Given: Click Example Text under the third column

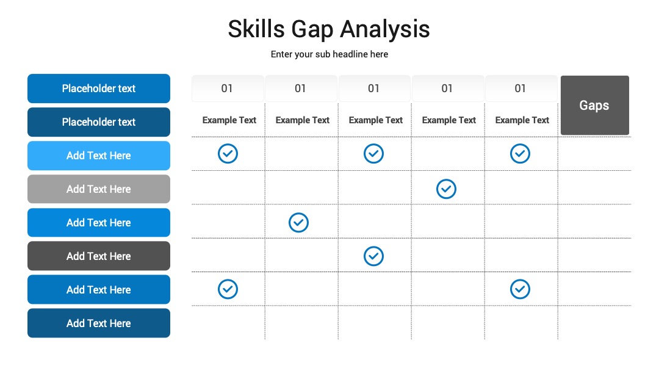Looking at the screenshot, I should (376, 120).
